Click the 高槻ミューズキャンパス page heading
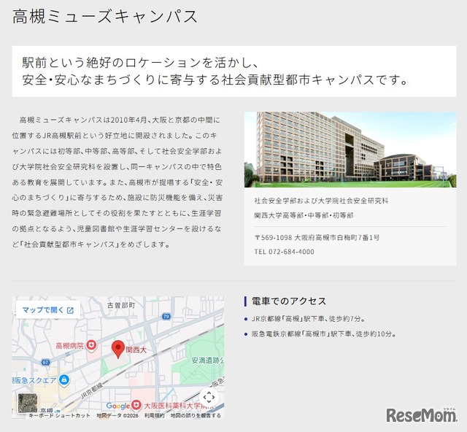The width and height of the screenshot is (467, 432). (x=104, y=16)
